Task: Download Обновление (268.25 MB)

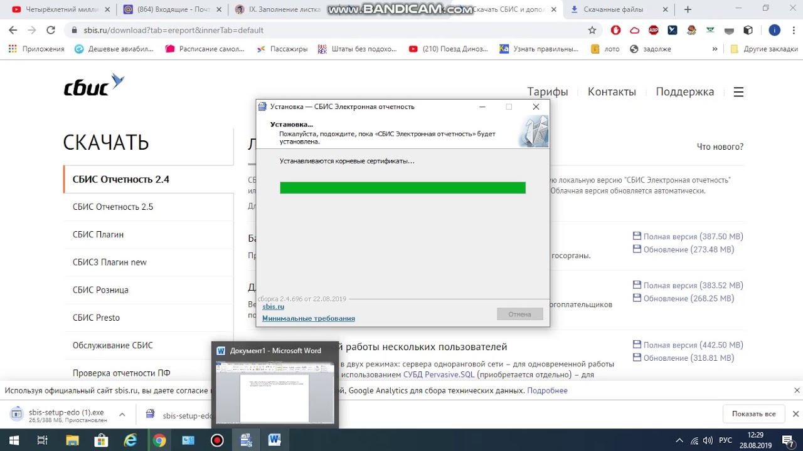Action: (x=689, y=298)
